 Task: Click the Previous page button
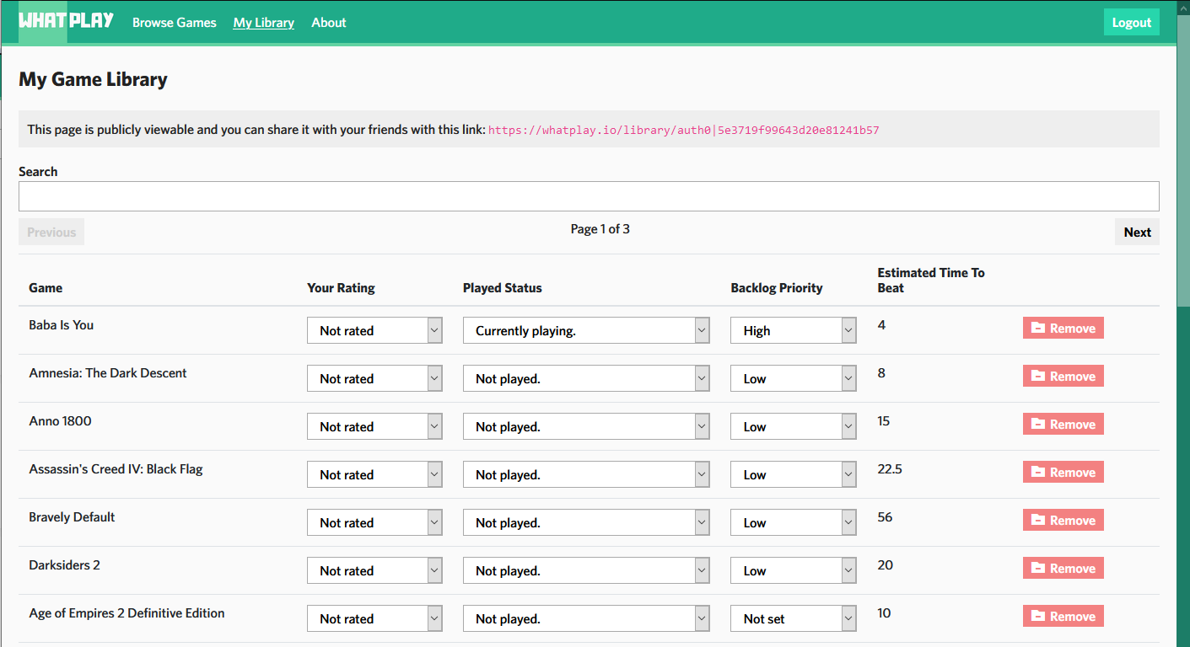[x=51, y=233]
